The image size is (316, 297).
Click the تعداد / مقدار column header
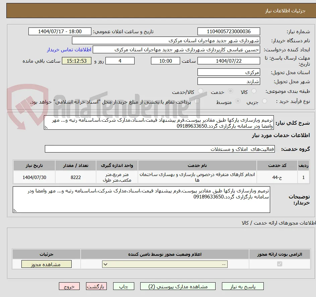coord(76,166)
